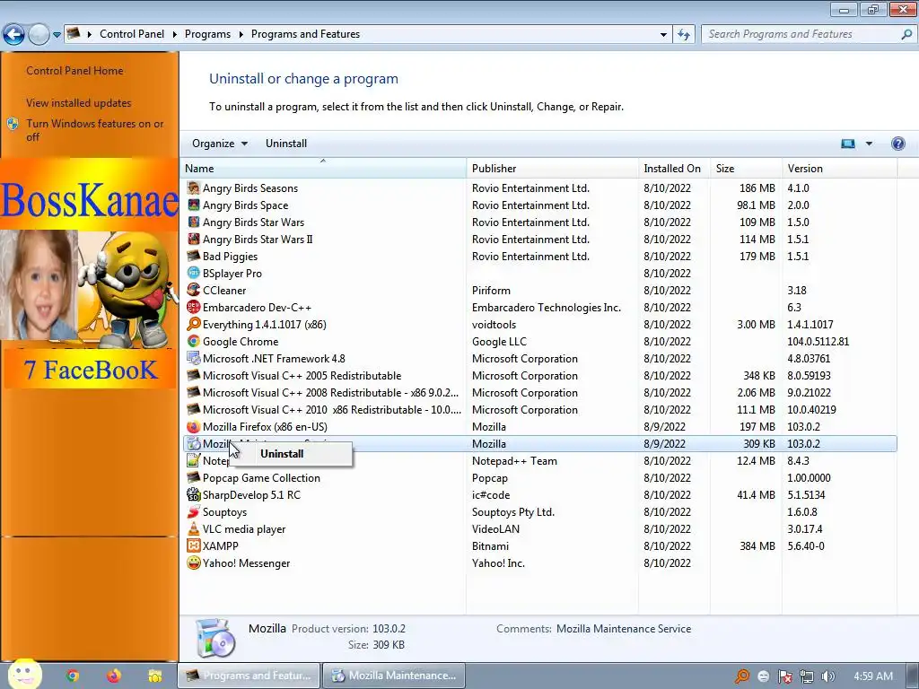
Task: Open Chrome from the taskbar
Action: pyautogui.click(x=73, y=676)
